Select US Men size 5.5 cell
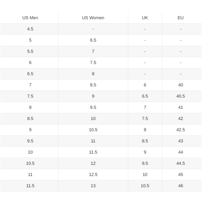Image resolution: width=202 pixels, height=202 pixels. [x=30, y=51]
